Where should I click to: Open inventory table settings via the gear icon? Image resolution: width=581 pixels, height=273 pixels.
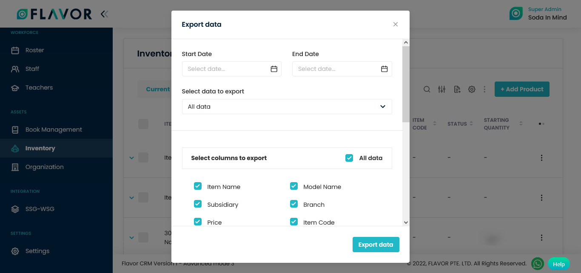coord(472,89)
